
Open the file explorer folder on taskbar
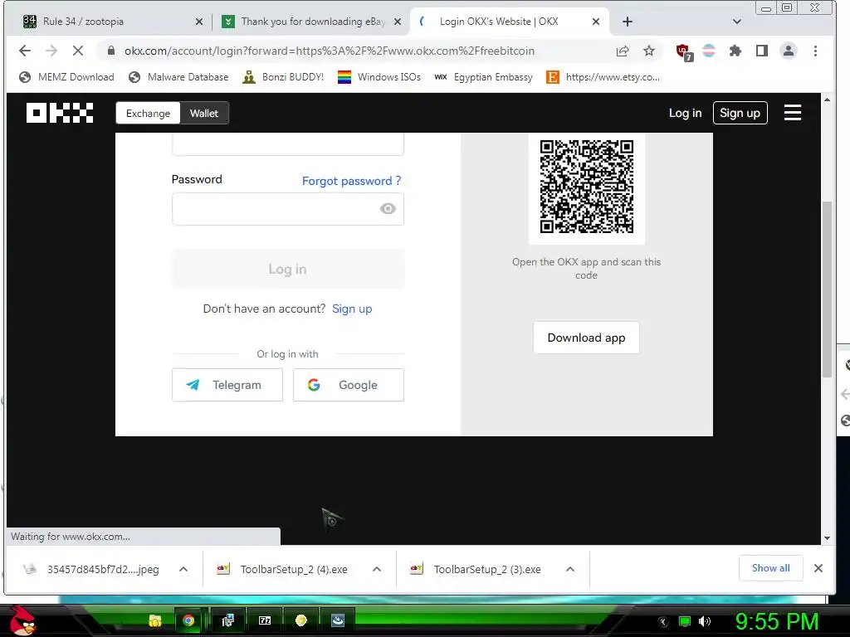[155, 620]
